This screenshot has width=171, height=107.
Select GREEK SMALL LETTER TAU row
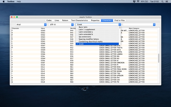click(84, 73)
